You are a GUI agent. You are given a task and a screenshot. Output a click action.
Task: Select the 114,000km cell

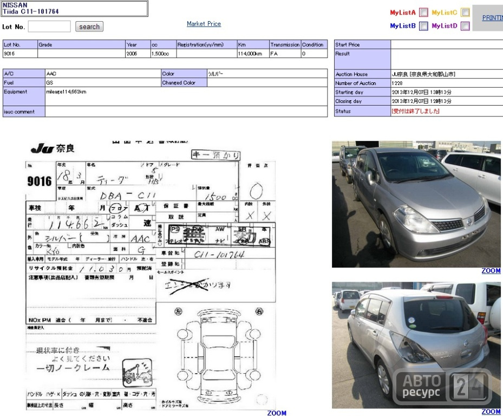point(253,54)
